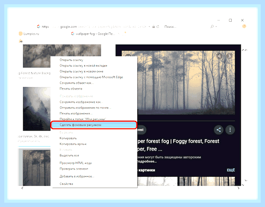
Task: Go to the previous image arrow
Action: [x=219, y=56]
